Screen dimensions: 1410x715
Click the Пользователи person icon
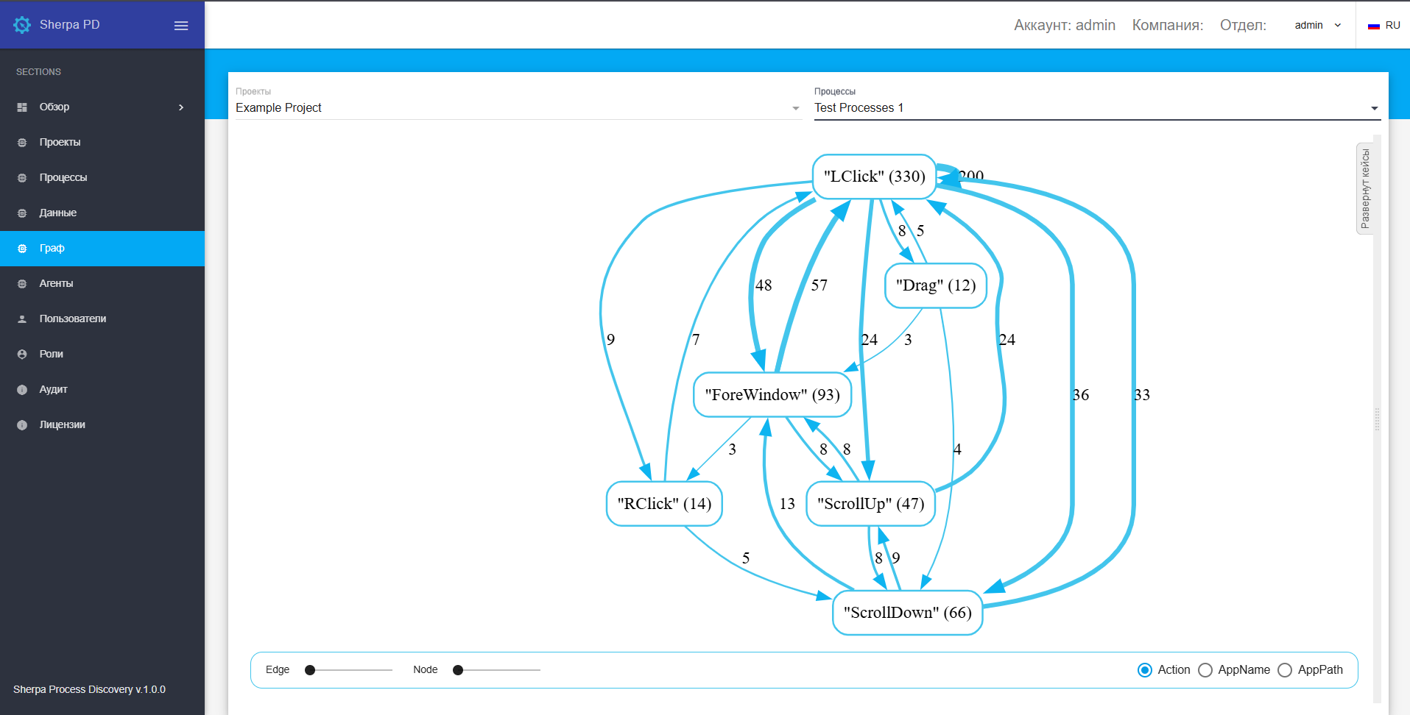click(x=22, y=319)
